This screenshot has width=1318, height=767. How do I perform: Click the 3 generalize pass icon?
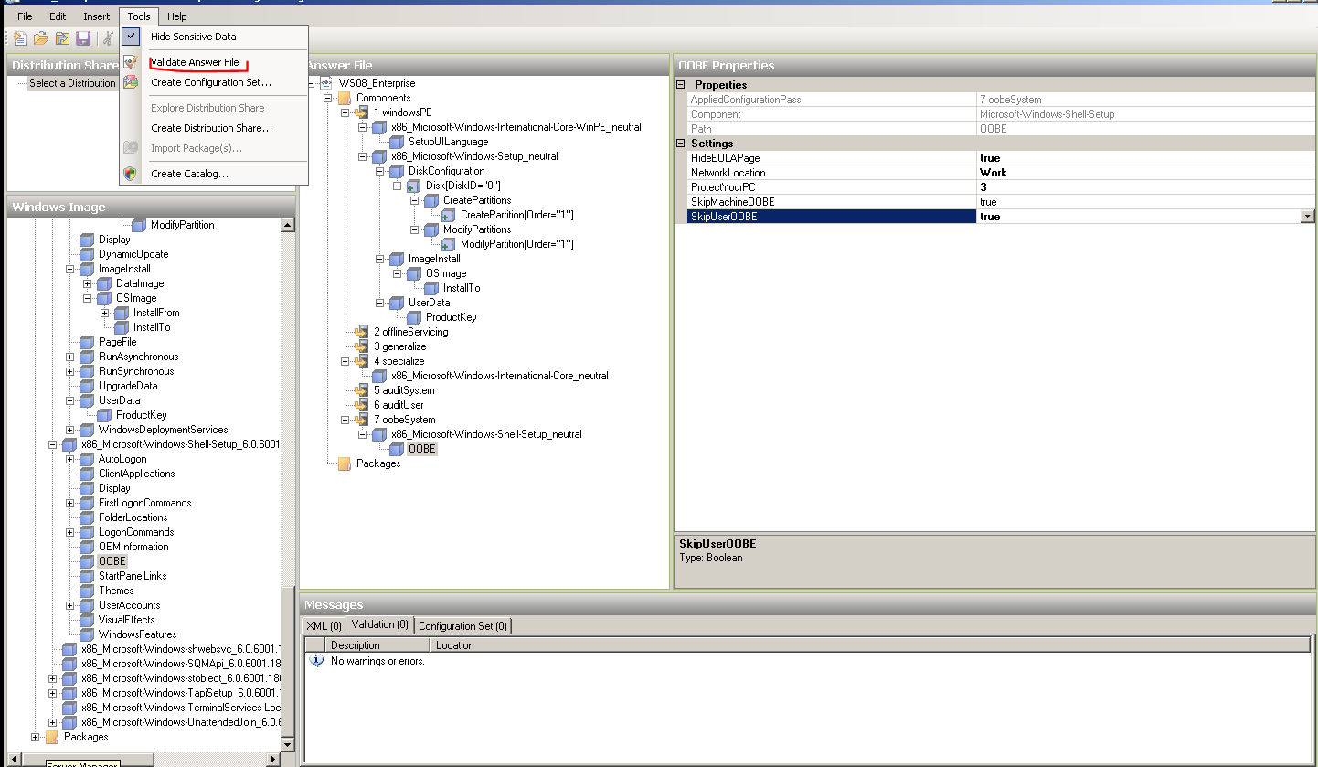[361, 346]
